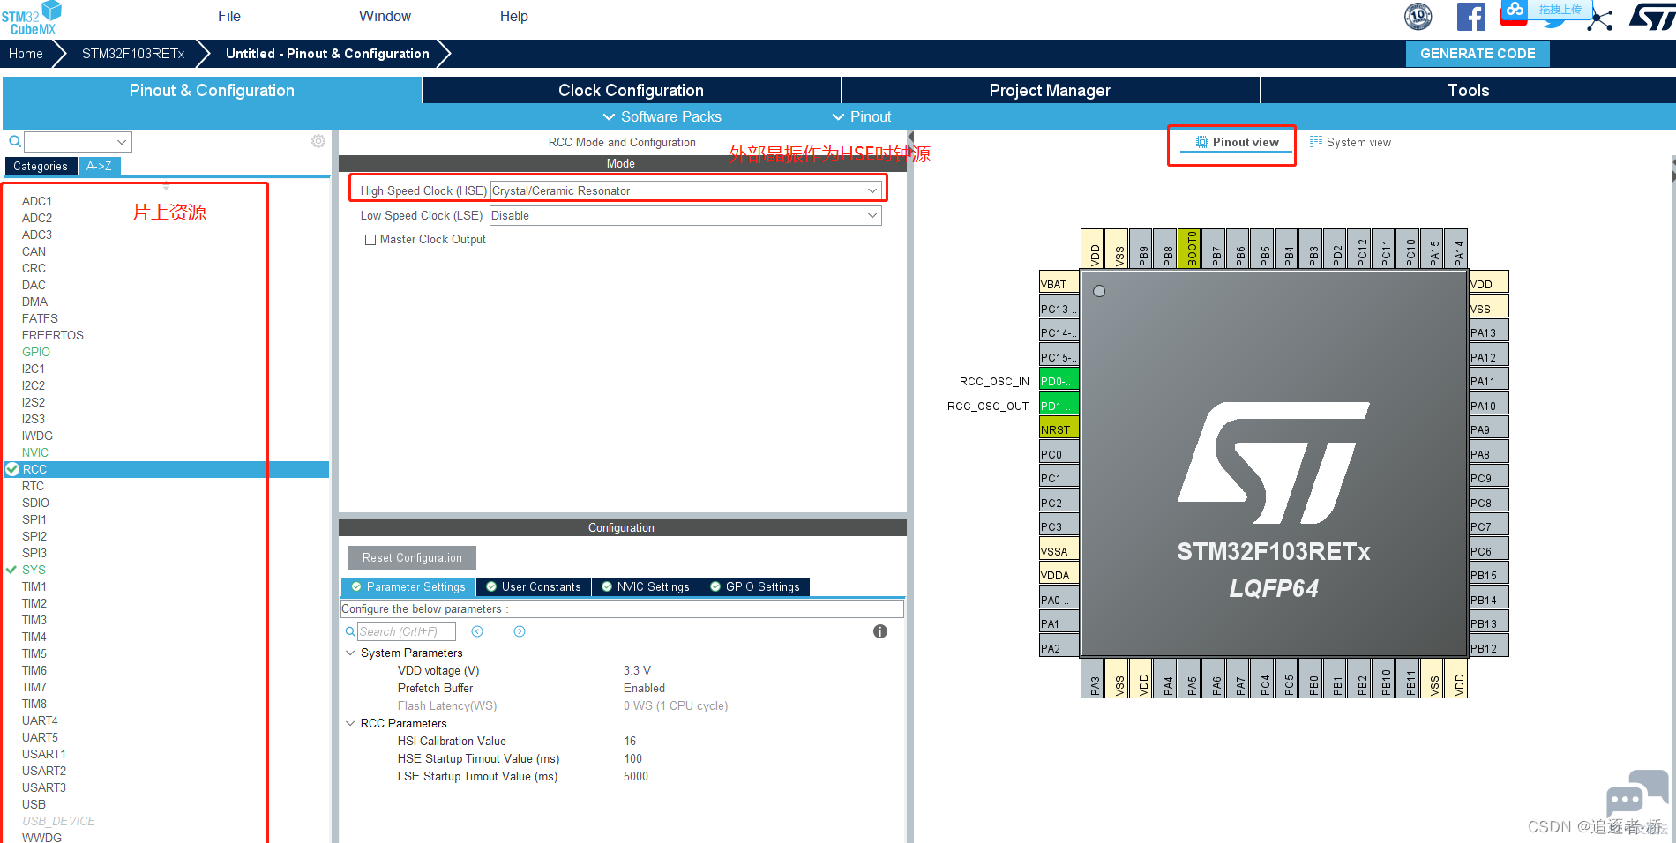Screen dimensions: 1676x843
Task: Open Low Speed Clock (LSE) dropdown
Action: [x=685, y=215]
